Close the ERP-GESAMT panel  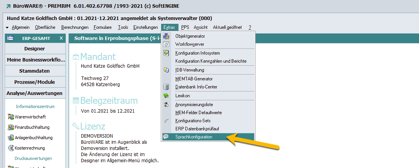pos(61,38)
